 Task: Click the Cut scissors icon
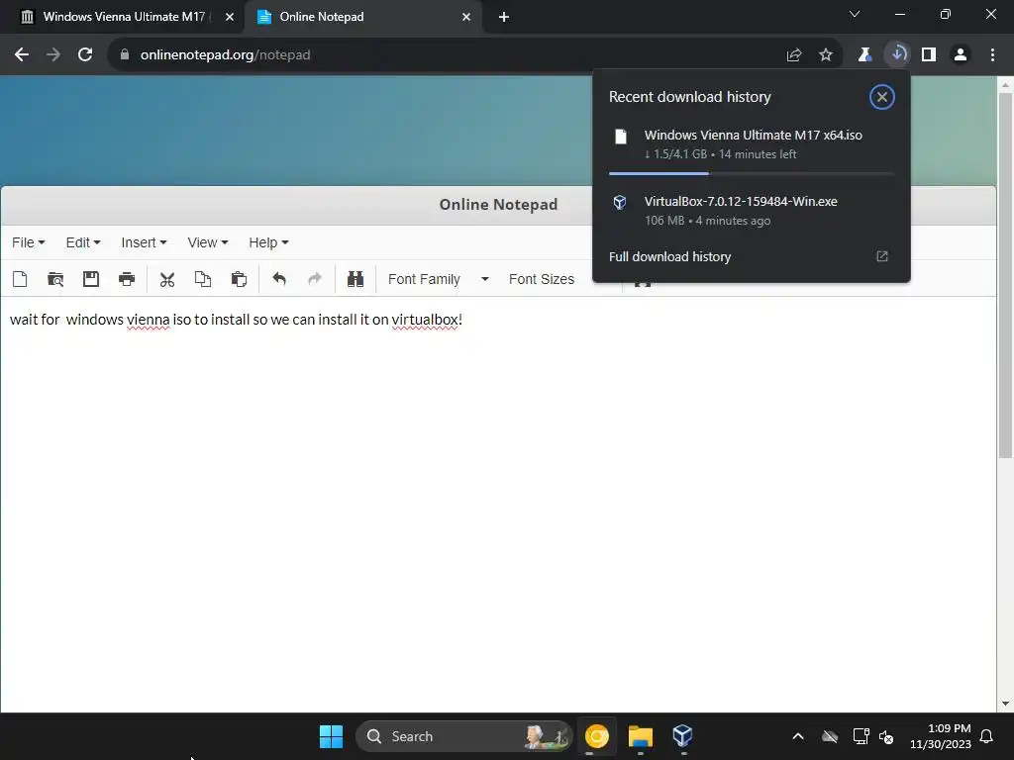point(167,279)
